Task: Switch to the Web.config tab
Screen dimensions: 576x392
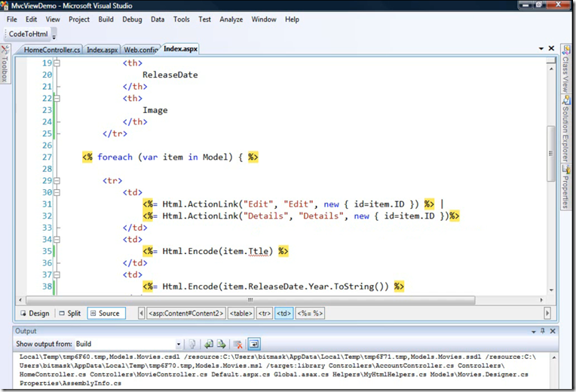Action: [141, 50]
